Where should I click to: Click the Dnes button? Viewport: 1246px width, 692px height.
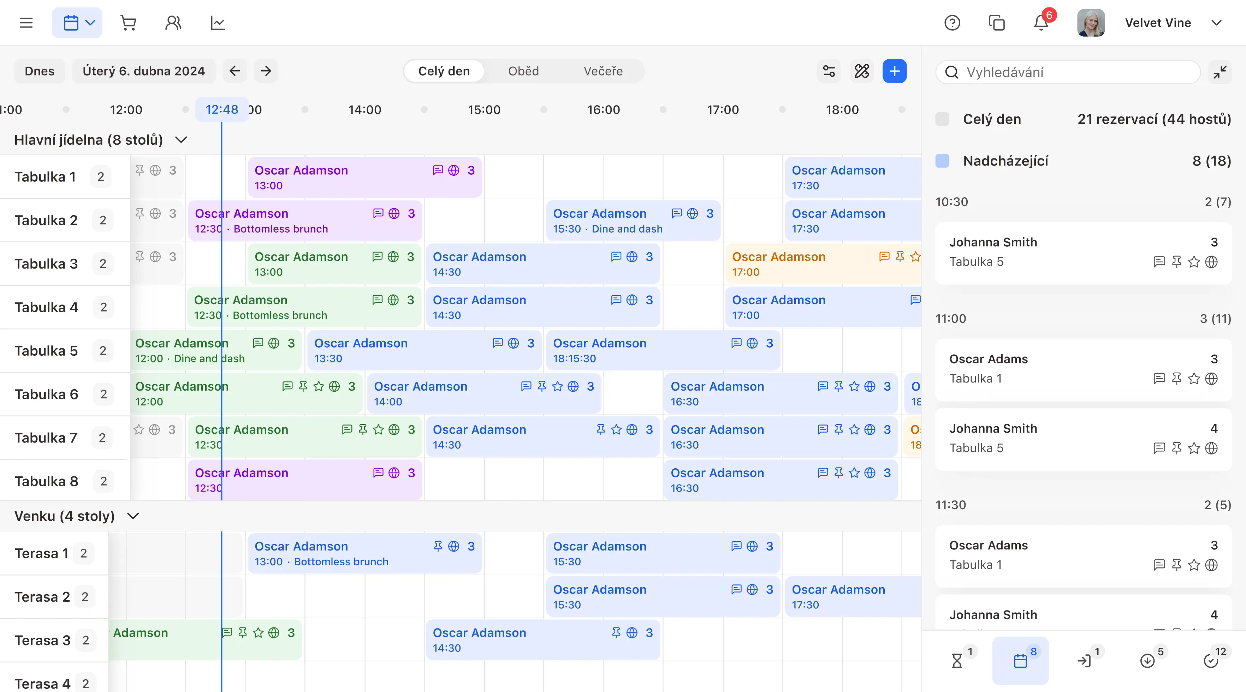coord(40,71)
